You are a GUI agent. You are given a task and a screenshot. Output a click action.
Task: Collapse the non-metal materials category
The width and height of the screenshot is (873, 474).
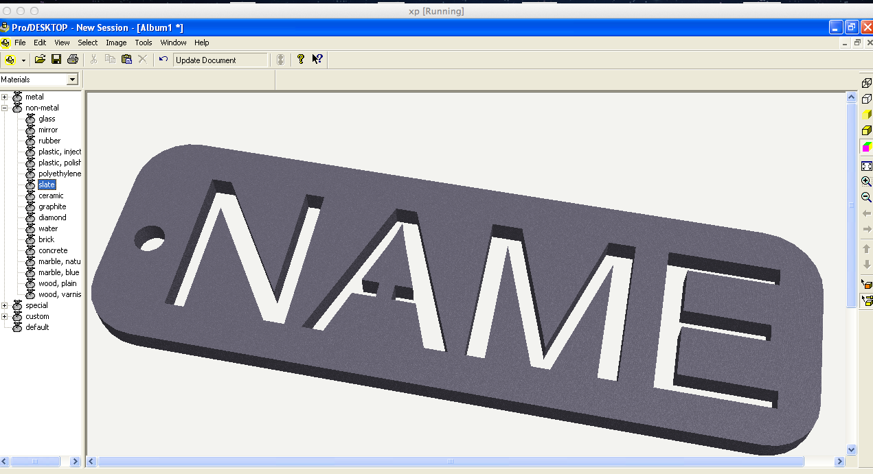(x=5, y=107)
